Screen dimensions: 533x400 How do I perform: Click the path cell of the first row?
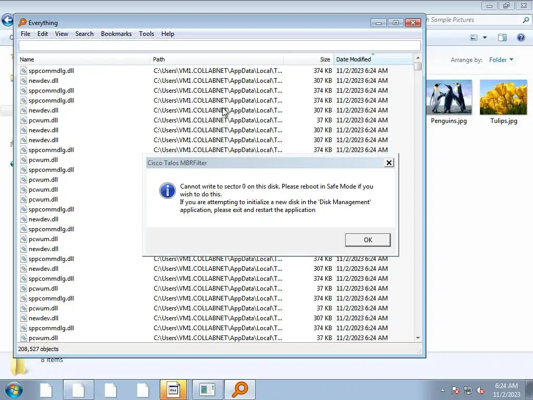point(218,71)
